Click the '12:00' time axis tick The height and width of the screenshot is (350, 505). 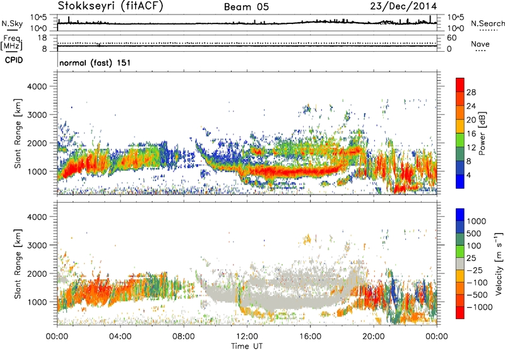[247, 337]
